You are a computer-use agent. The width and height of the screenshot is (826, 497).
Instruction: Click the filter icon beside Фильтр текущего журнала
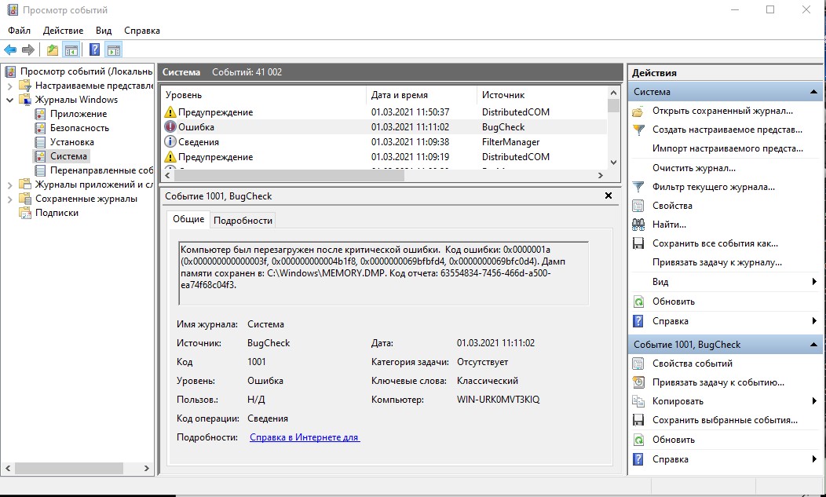[x=638, y=187]
